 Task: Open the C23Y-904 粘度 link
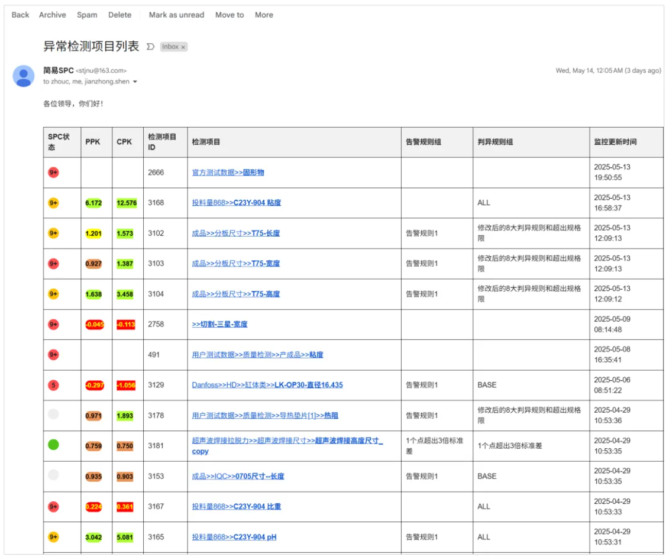coord(236,203)
